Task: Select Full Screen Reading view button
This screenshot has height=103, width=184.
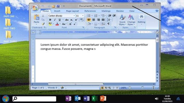Action: (x=106, y=88)
